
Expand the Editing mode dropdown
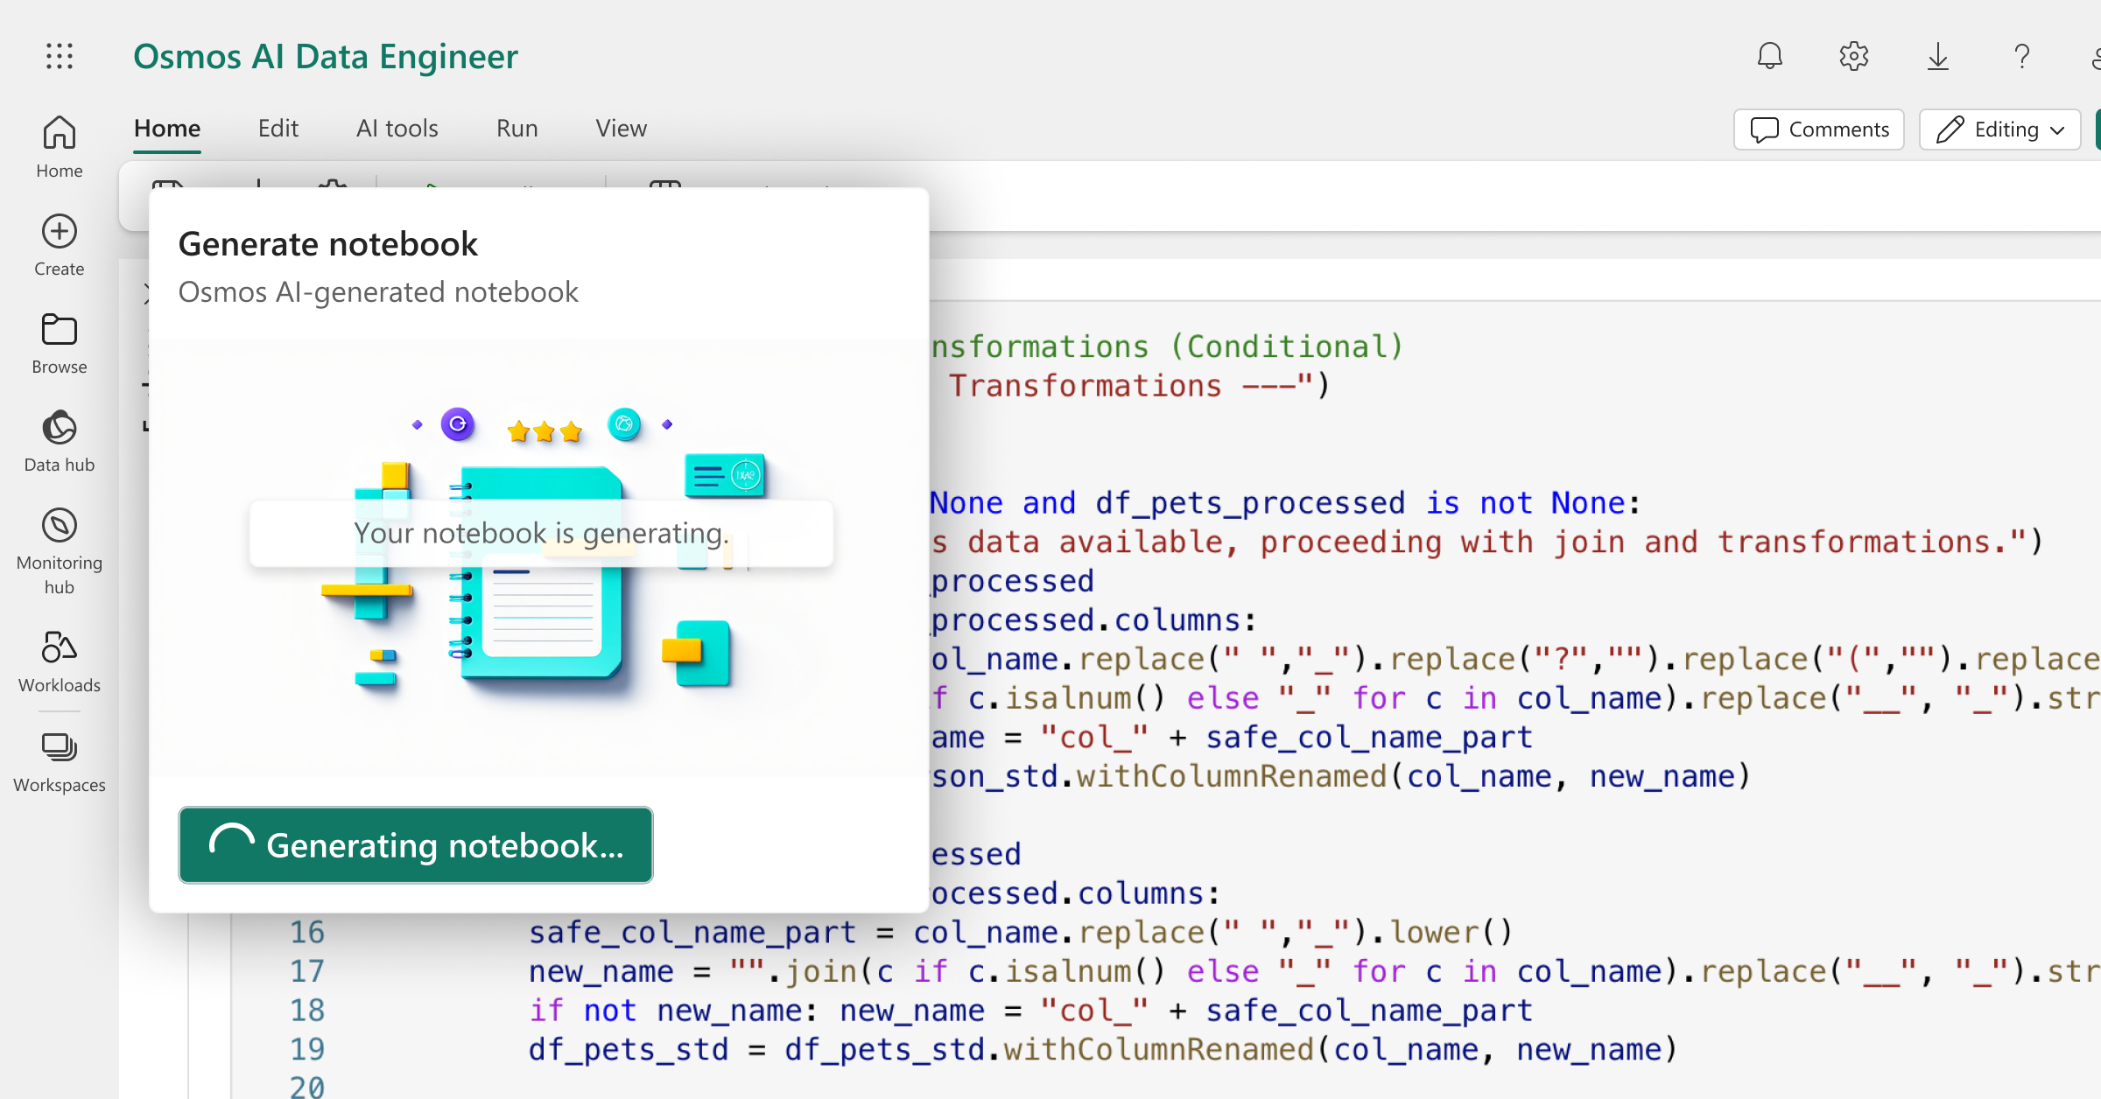[2000, 129]
